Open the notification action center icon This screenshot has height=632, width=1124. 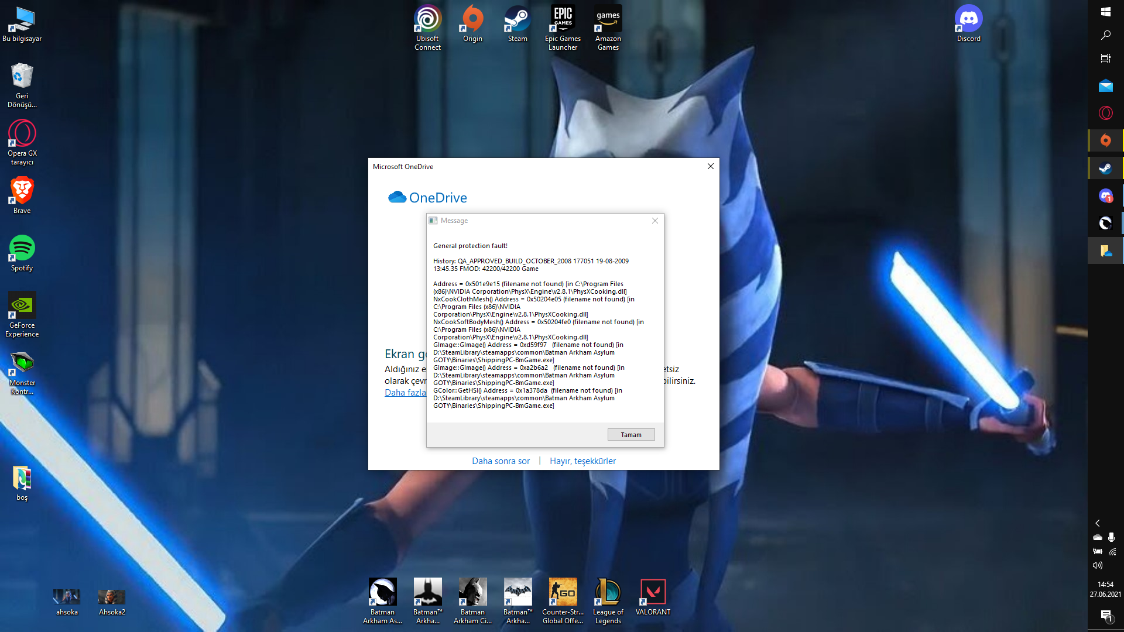click(x=1106, y=615)
